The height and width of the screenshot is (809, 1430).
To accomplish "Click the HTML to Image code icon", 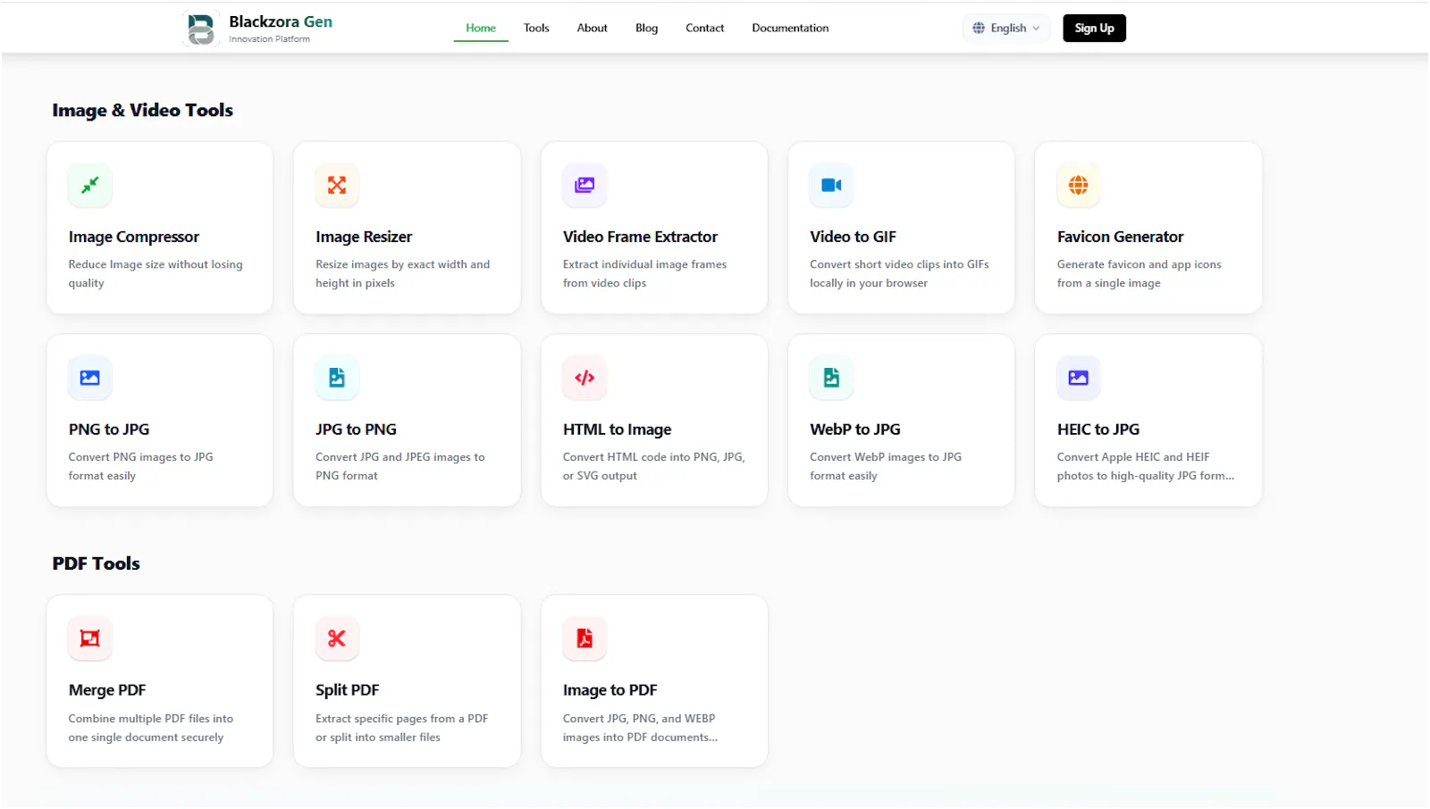I will [585, 378].
